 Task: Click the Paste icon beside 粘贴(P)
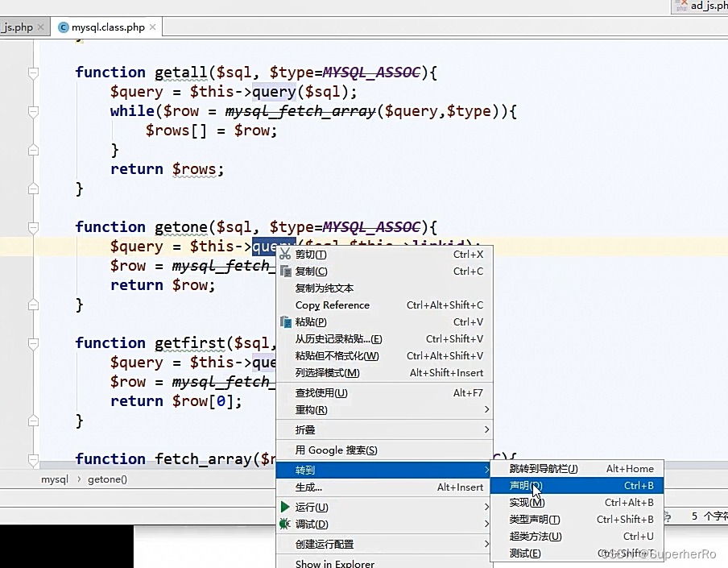285,321
